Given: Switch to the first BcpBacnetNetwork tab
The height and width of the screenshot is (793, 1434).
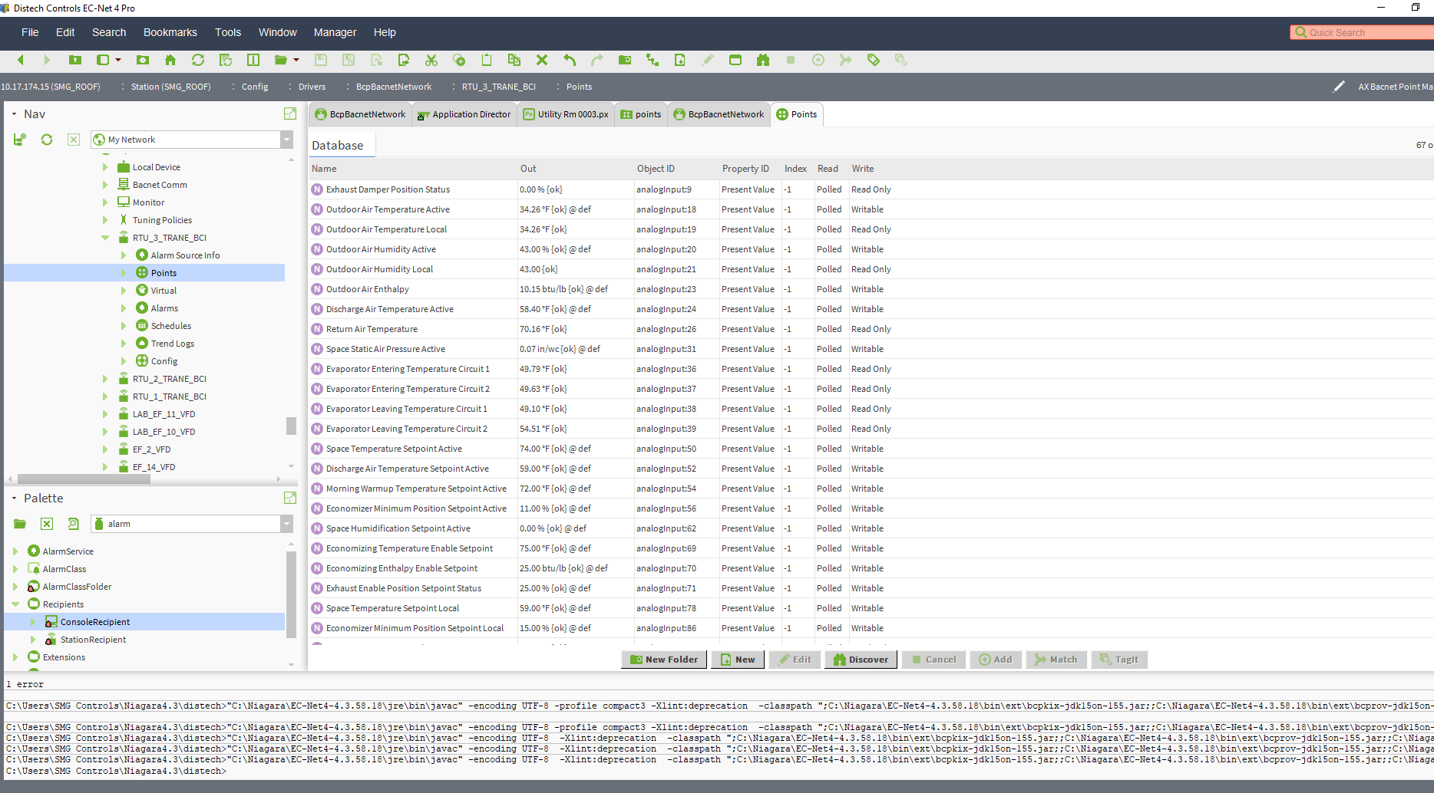Looking at the screenshot, I should pos(361,114).
